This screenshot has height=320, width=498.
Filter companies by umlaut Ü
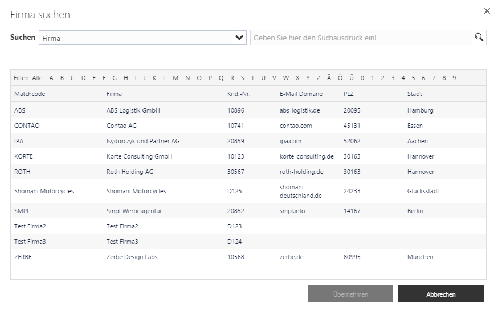tap(351, 78)
